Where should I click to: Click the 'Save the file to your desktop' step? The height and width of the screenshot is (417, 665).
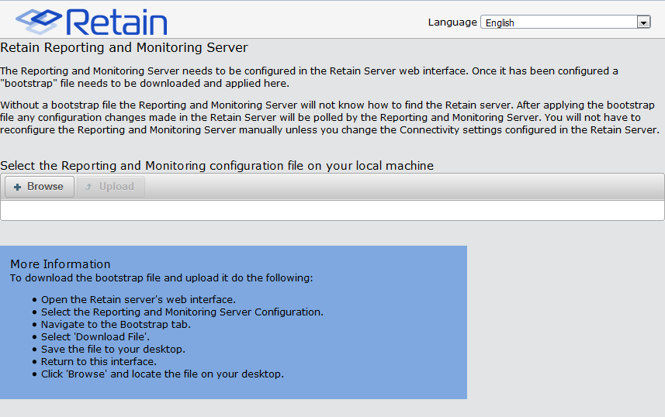click(x=113, y=350)
